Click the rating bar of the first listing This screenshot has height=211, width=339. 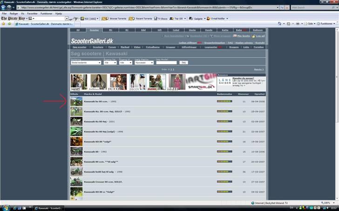pyautogui.click(x=224, y=101)
